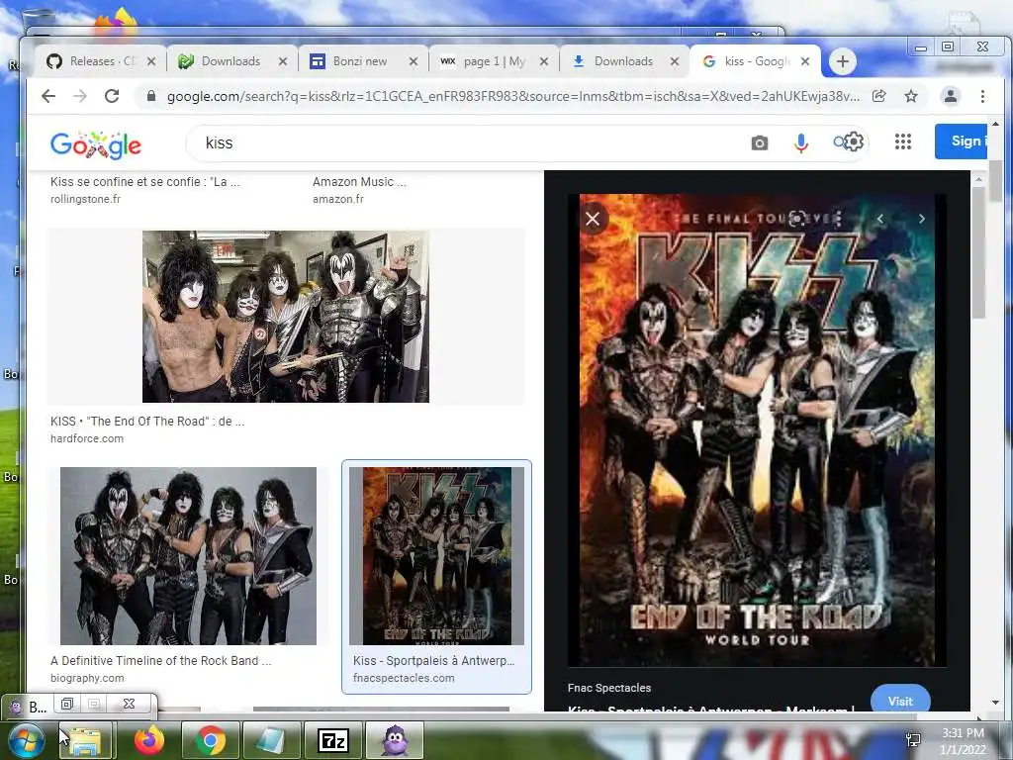Click the page scroll-down arrow

pos(995,703)
